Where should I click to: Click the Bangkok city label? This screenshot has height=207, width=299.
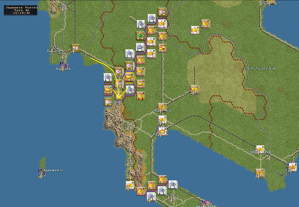tap(162, 134)
